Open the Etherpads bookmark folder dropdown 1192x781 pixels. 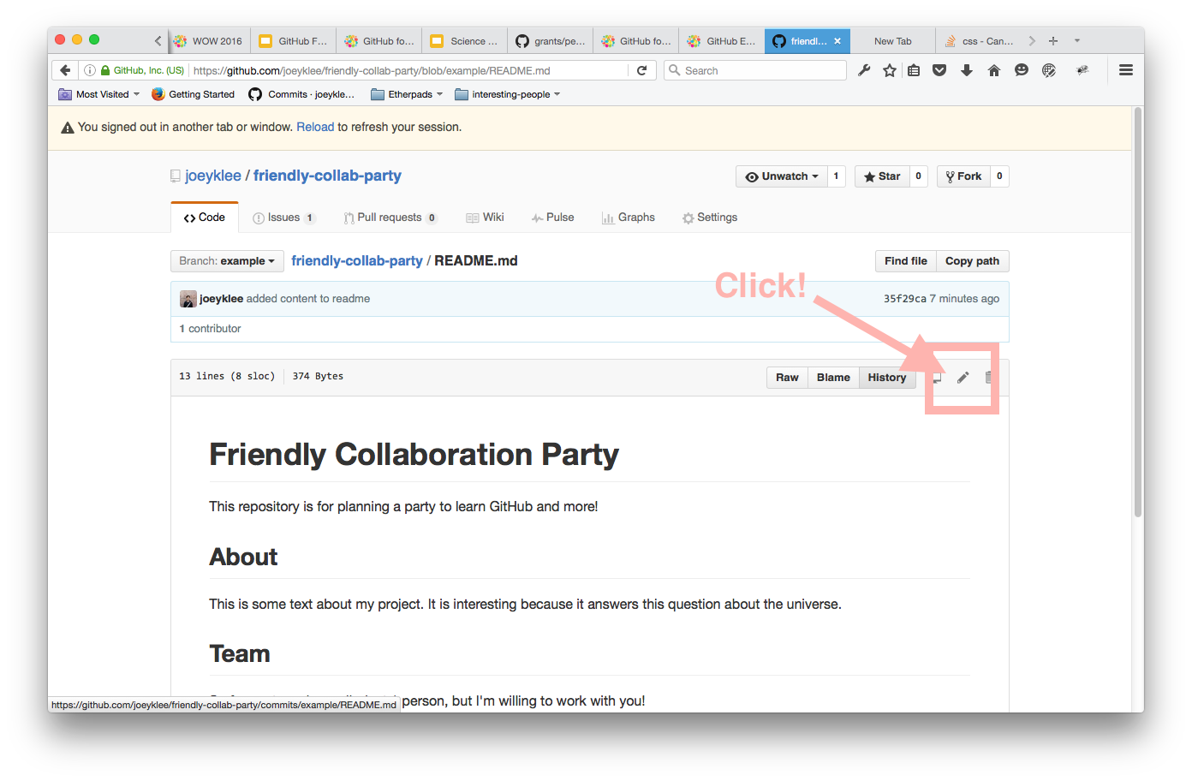[408, 94]
